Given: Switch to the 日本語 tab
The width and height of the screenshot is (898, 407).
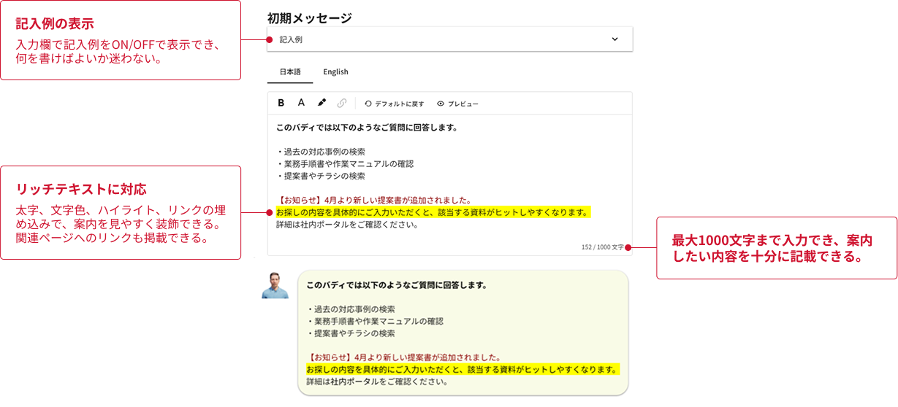Looking at the screenshot, I should click(290, 72).
